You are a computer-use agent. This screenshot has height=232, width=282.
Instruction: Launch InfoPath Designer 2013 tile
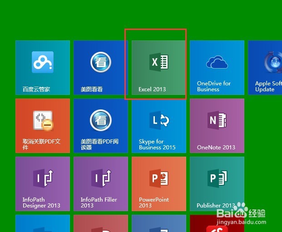click(43, 184)
